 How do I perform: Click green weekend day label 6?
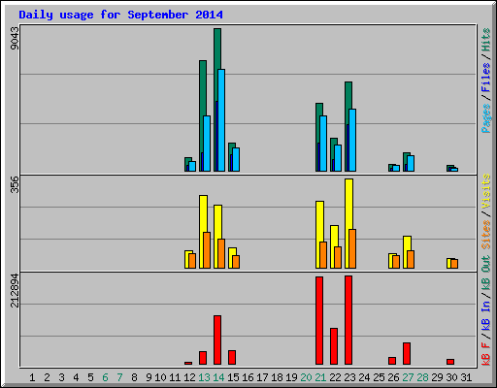(105, 377)
